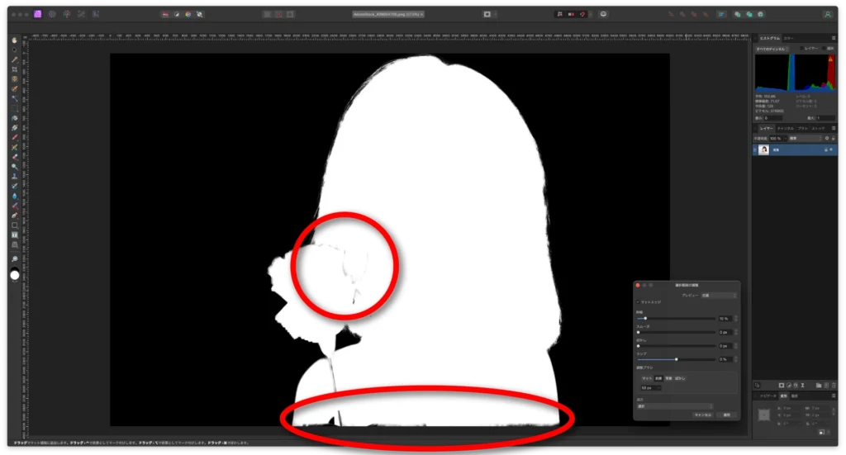Select the Crop tool in toolbar
This screenshot has width=846, height=455.
pyautogui.click(x=15, y=69)
